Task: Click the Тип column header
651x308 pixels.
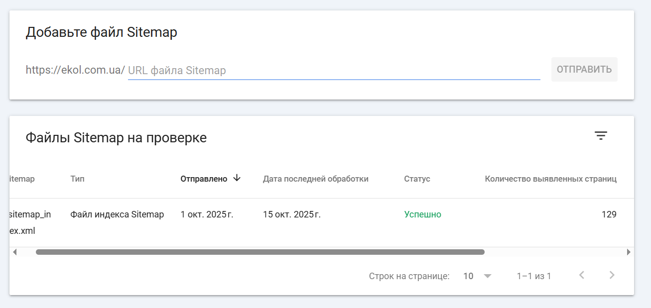Action: click(77, 179)
